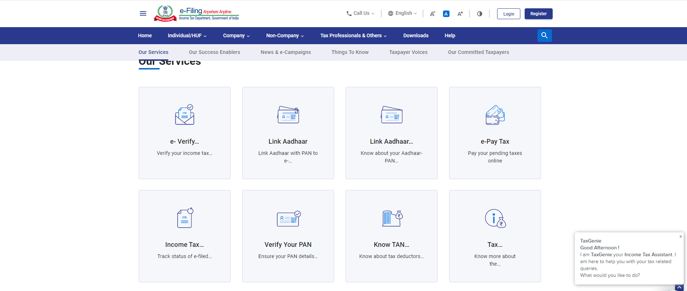Click the e-Pay Tax wallet icon
This screenshot has width=687, height=291.
tap(495, 115)
